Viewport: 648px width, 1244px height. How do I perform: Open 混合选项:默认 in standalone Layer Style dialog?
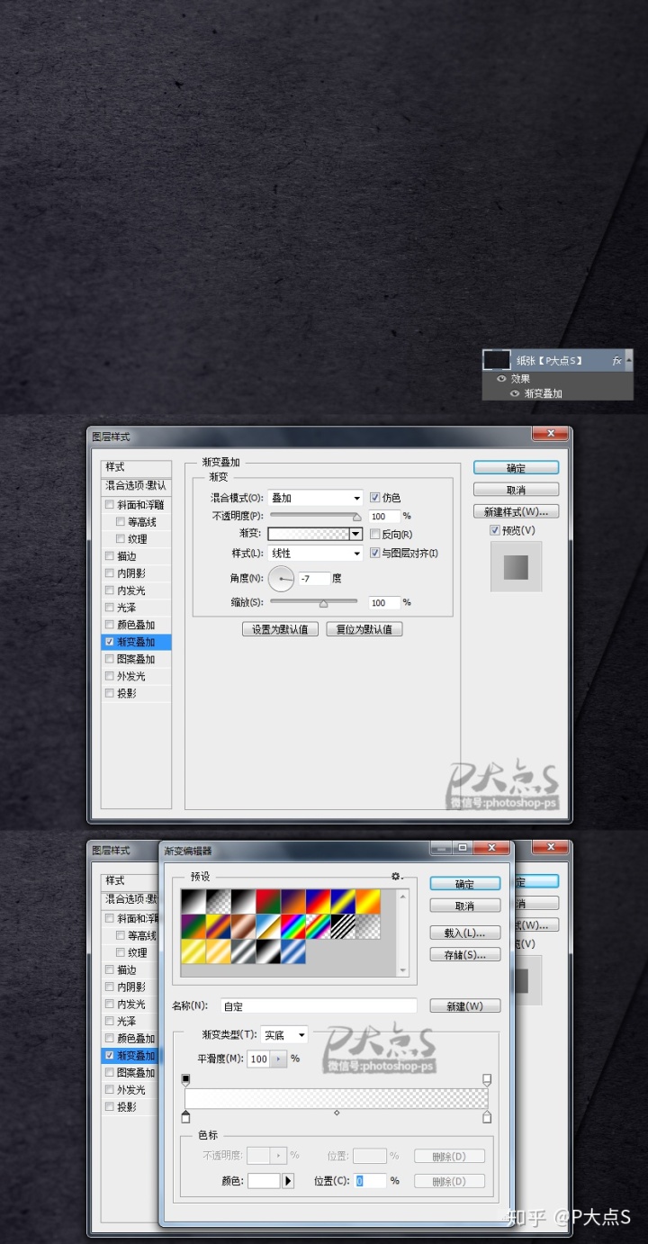136,485
